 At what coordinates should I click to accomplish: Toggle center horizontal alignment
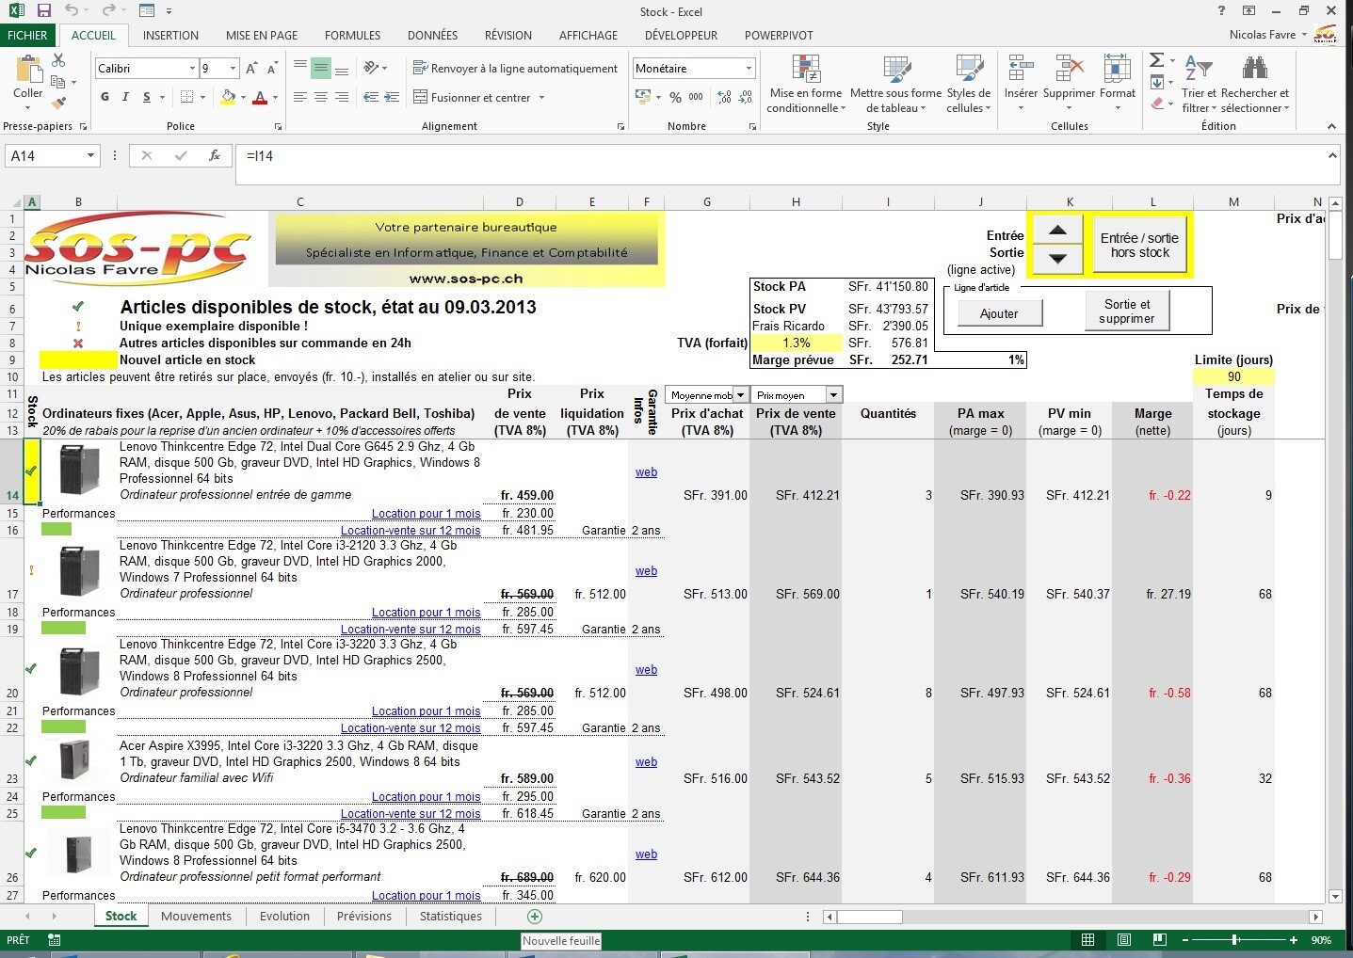click(x=320, y=97)
